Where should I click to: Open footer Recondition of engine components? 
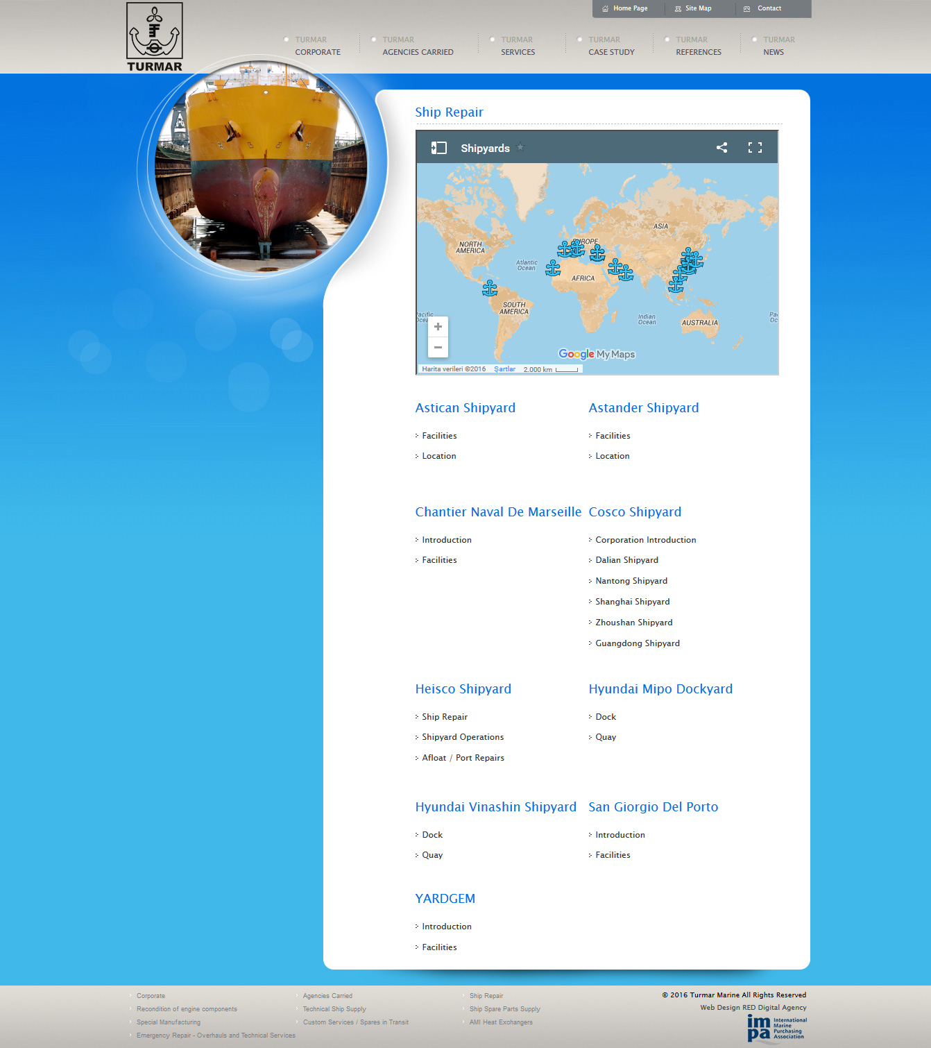187,1009
